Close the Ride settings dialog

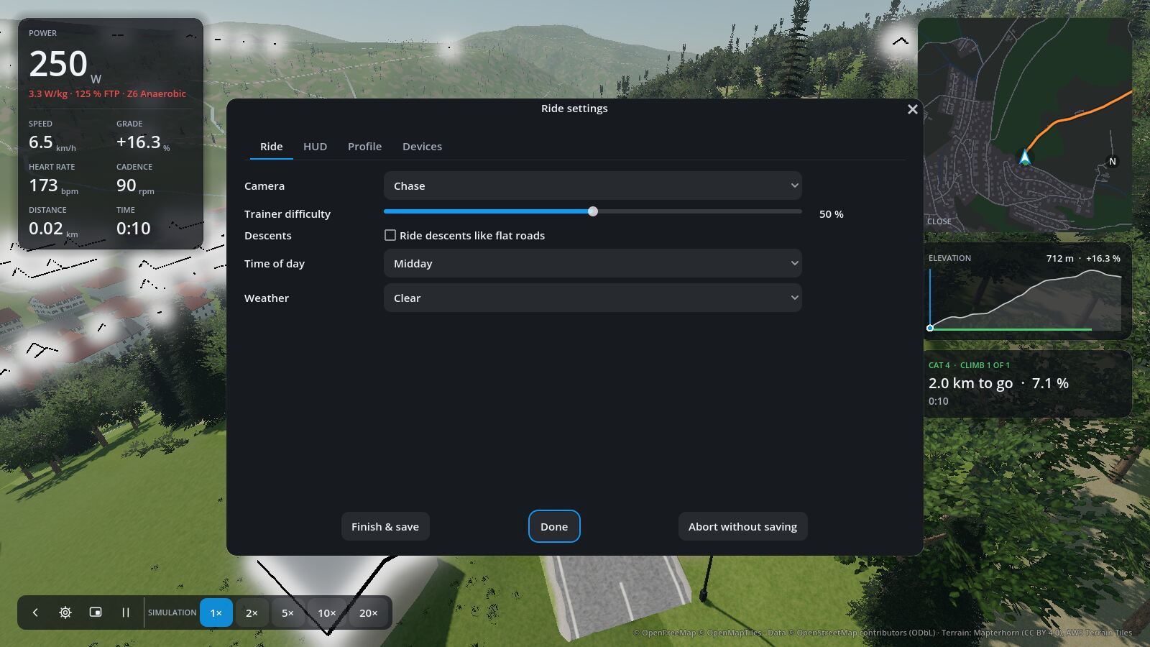point(912,109)
